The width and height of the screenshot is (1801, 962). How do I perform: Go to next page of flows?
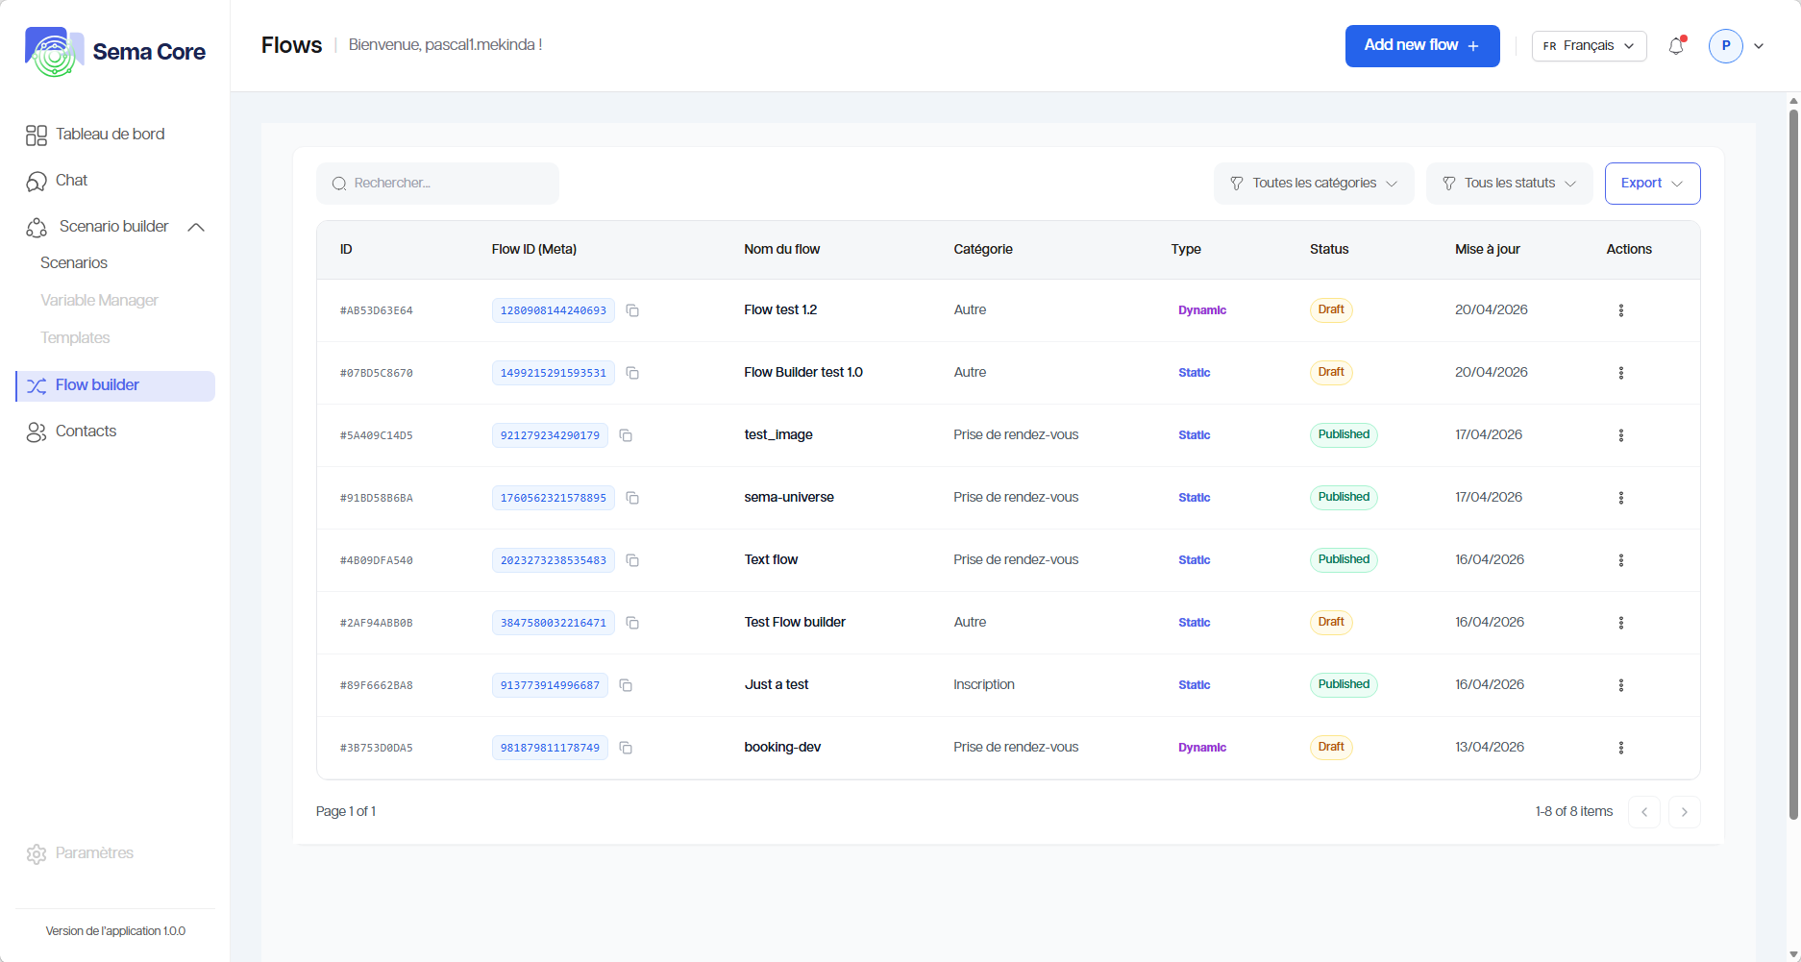click(x=1684, y=812)
